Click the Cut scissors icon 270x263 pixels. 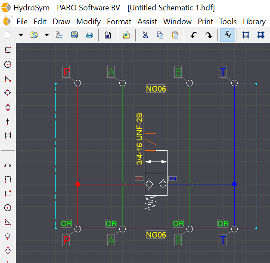coord(145,35)
